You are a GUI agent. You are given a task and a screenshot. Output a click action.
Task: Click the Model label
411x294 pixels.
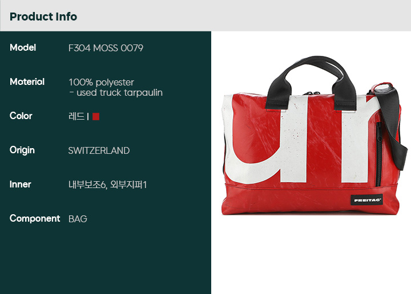point(23,48)
